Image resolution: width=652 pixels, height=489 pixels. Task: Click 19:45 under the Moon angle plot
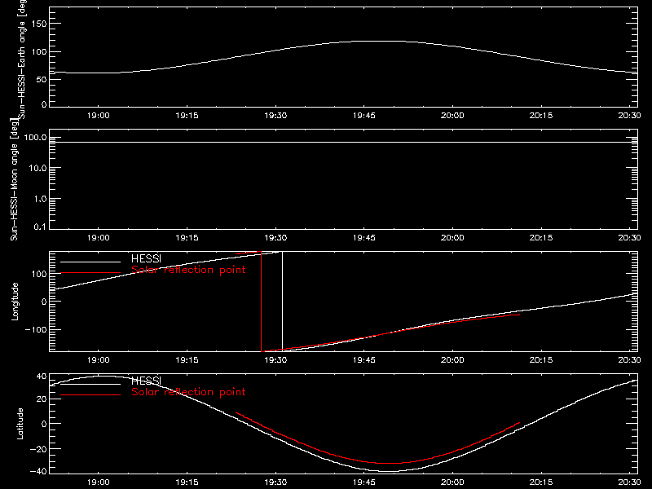[363, 238]
